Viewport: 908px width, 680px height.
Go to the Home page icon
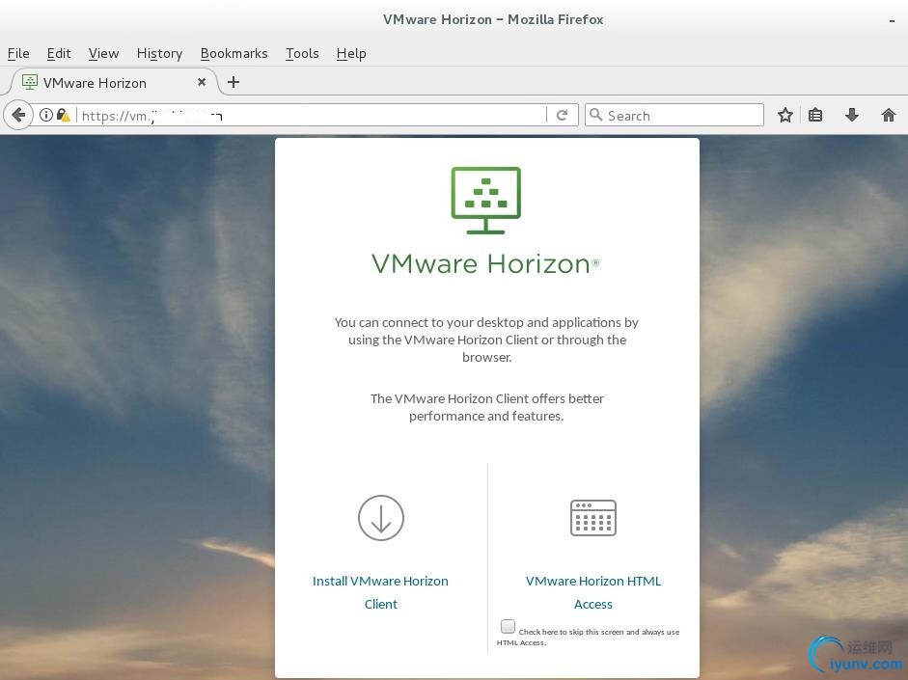(x=889, y=115)
